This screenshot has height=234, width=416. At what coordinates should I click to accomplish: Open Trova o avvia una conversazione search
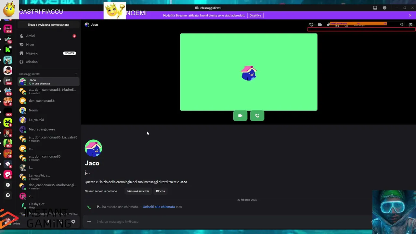tap(48, 25)
